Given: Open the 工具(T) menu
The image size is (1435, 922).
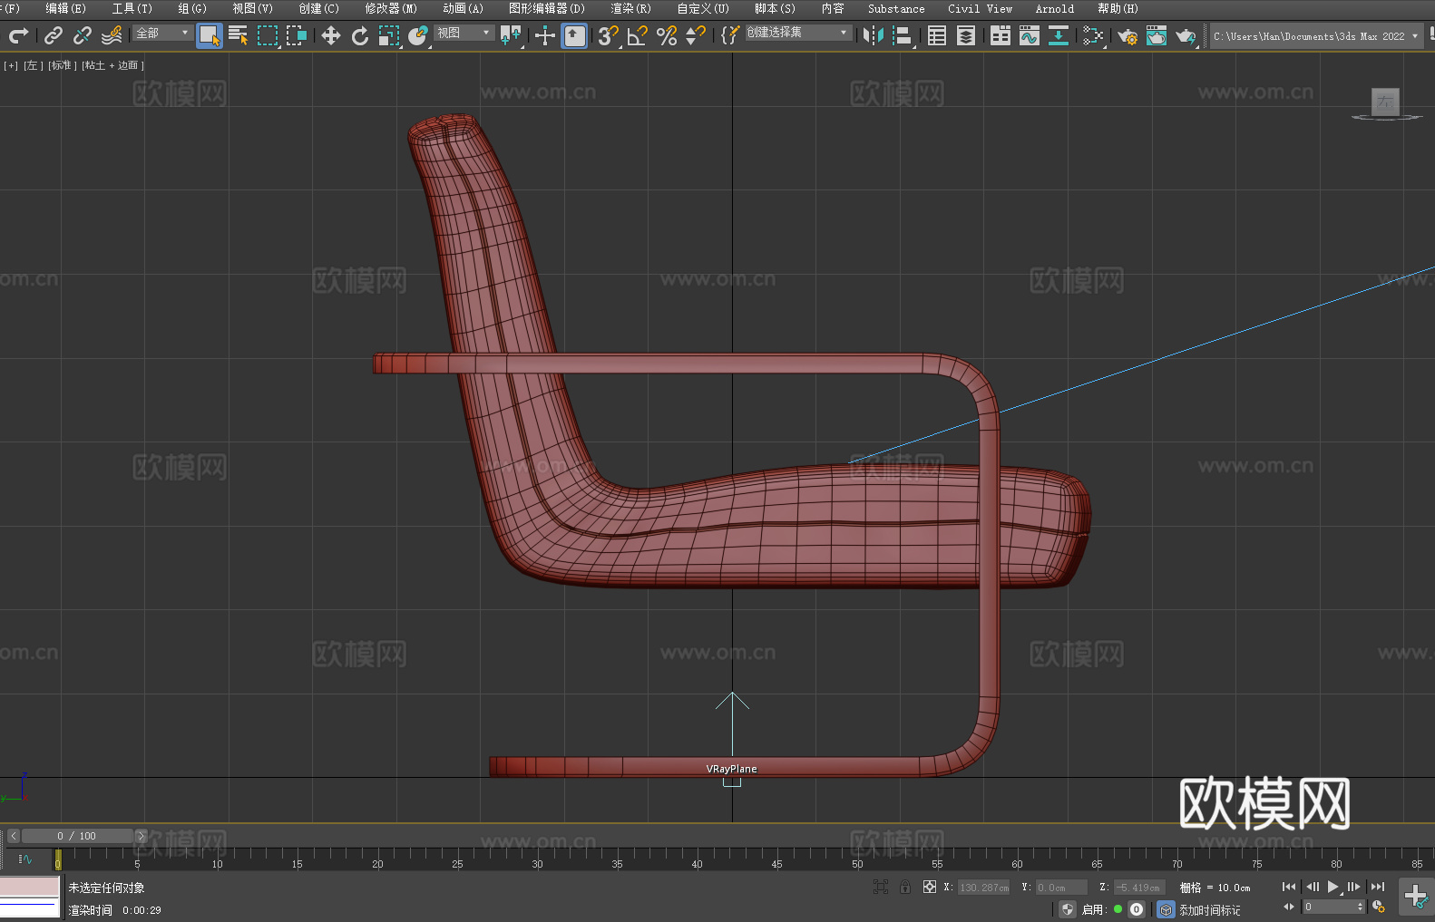Looking at the screenshot, I should pos(132,8).
